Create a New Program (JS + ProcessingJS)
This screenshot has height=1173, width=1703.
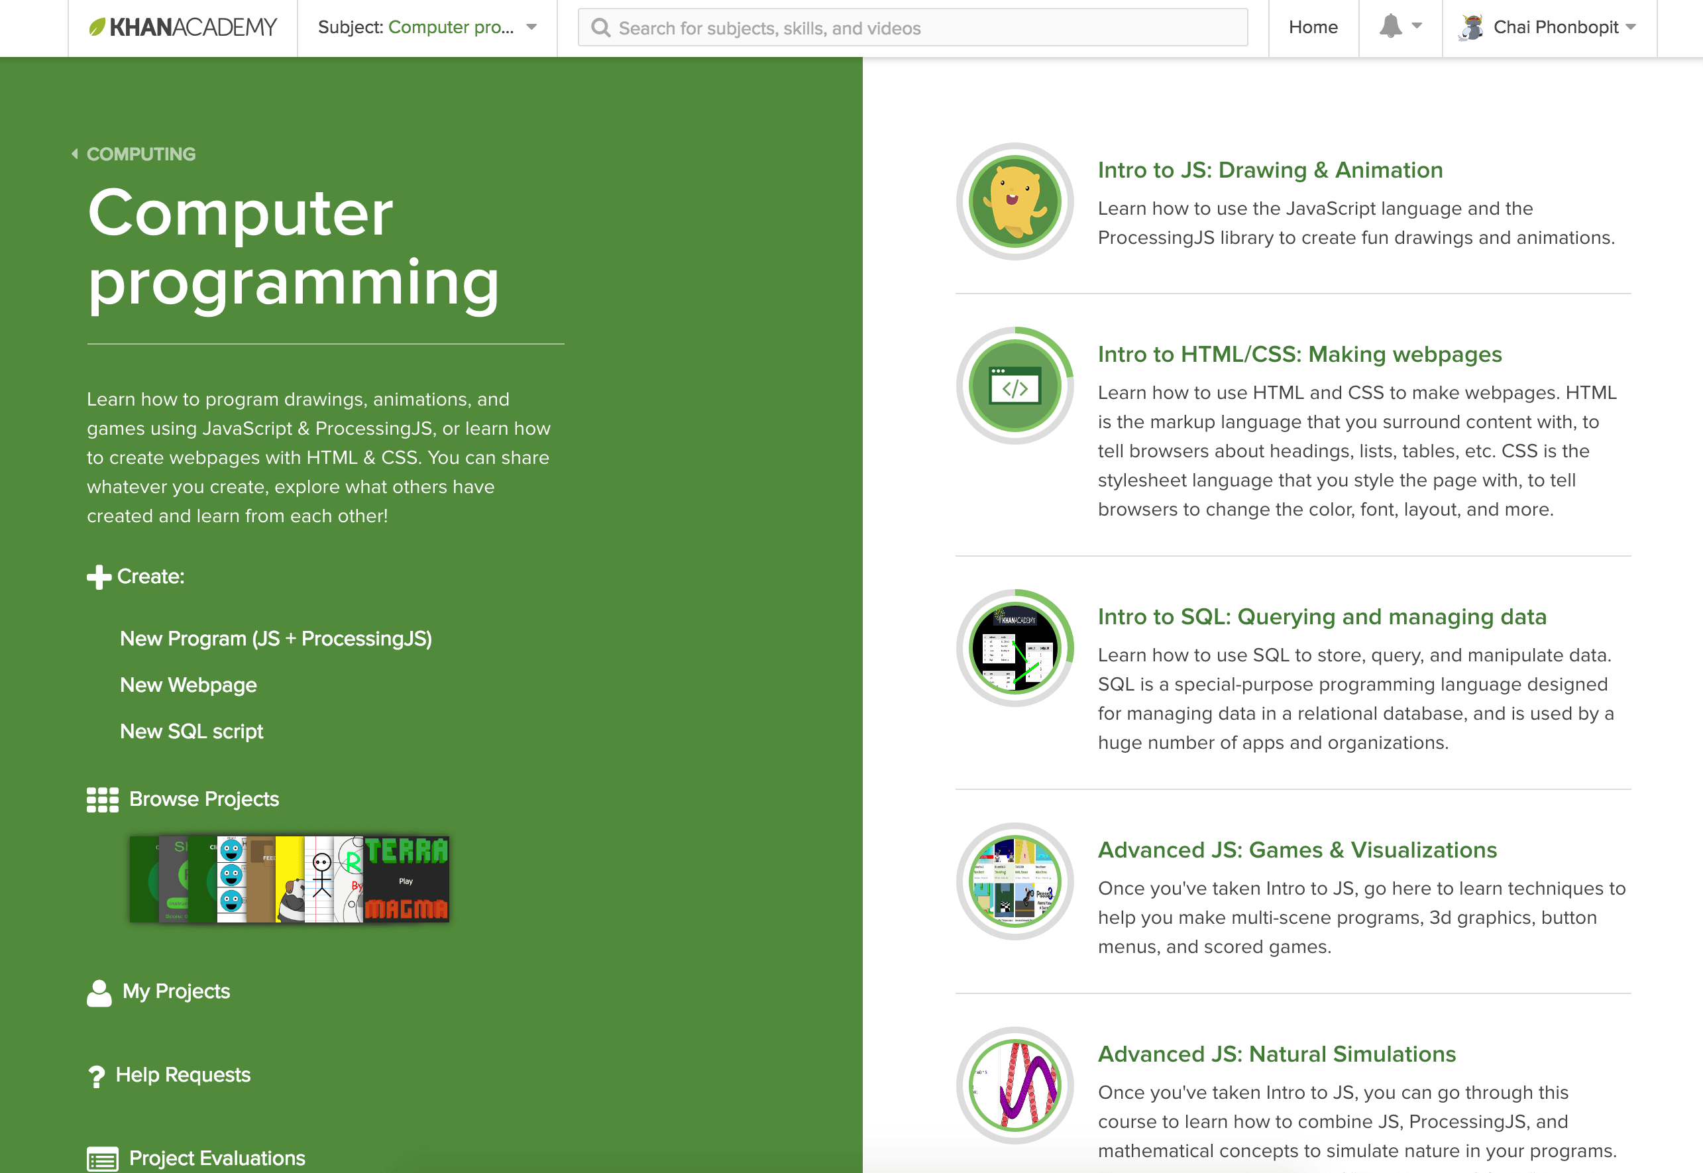(276, 639)
